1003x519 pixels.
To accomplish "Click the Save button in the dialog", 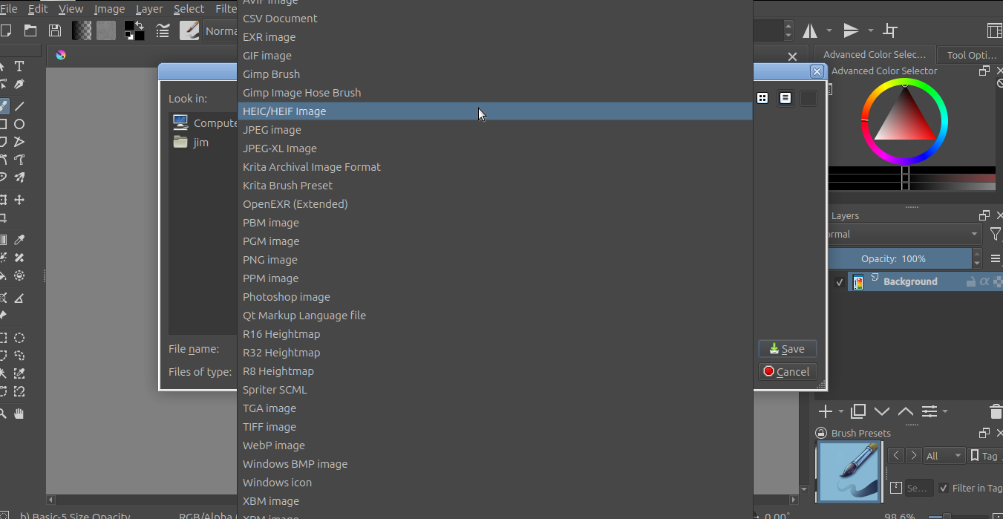I will pos(787,349).
